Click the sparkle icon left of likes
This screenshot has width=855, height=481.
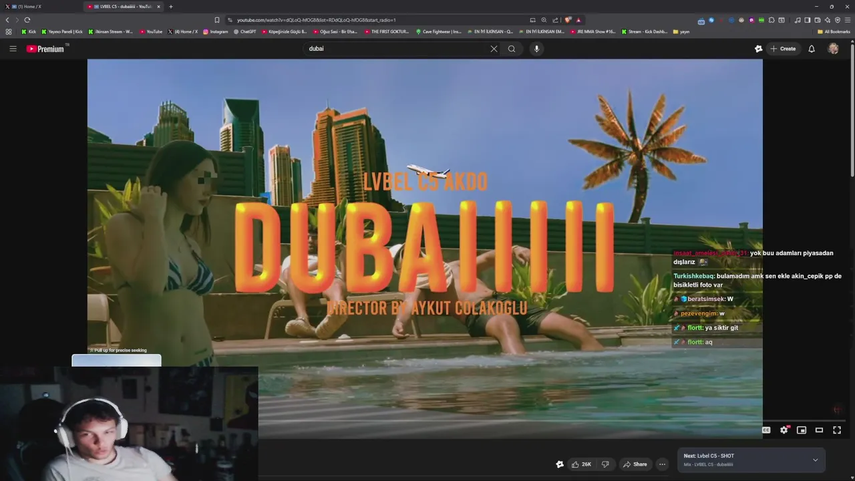560,464
